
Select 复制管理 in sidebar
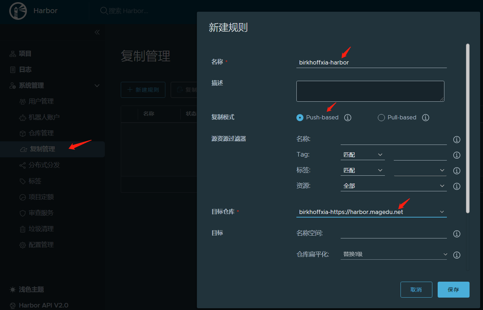click(52, 149)
